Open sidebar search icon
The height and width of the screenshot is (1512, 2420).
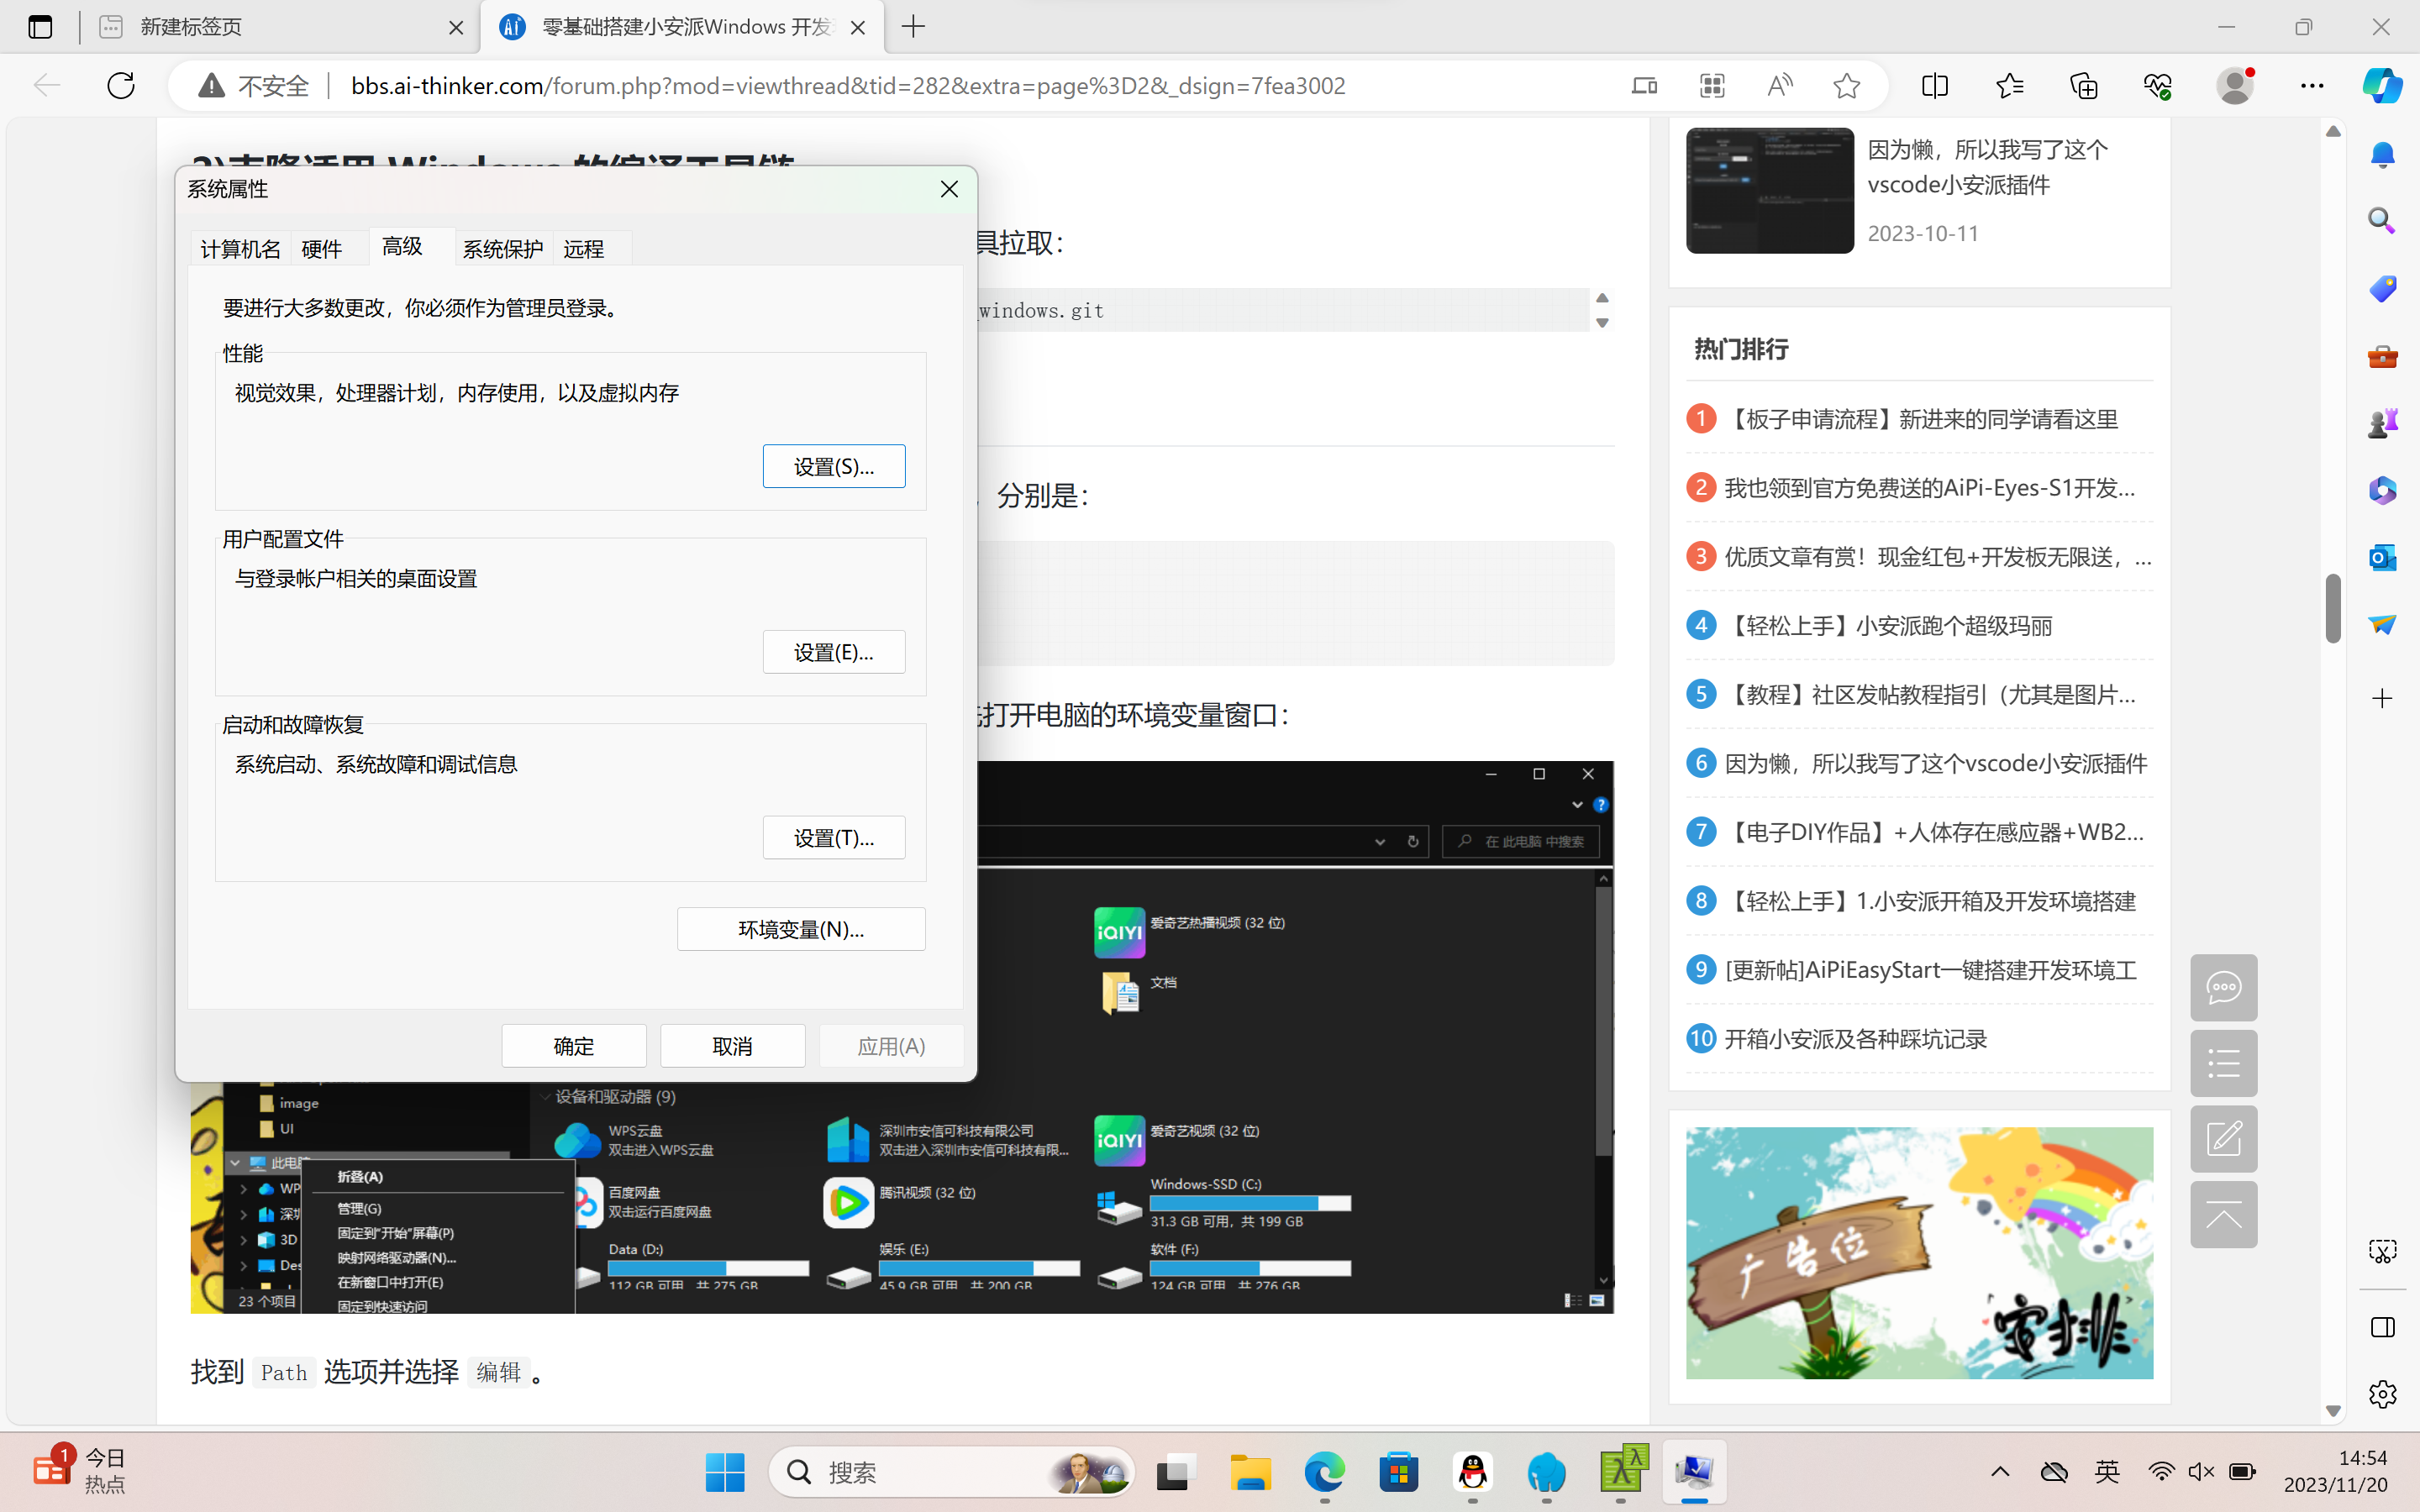coord(2383,221)
